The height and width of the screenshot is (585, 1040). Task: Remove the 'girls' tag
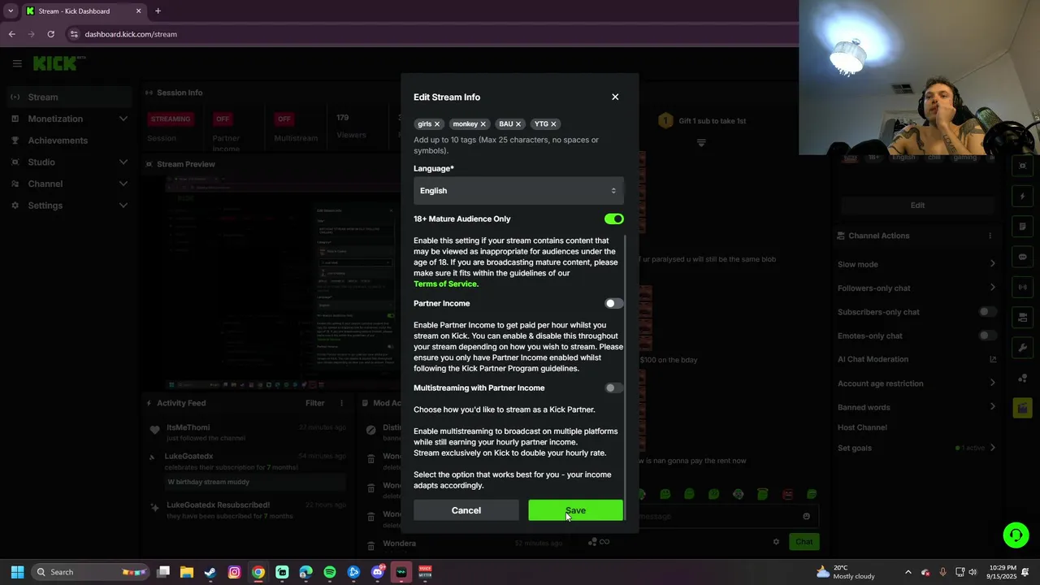click(436, 124)
